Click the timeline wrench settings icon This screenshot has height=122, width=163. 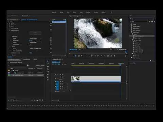pyautogui.click(x=65, y=64)
